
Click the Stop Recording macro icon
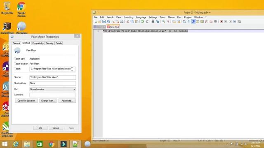pos(226,21)
